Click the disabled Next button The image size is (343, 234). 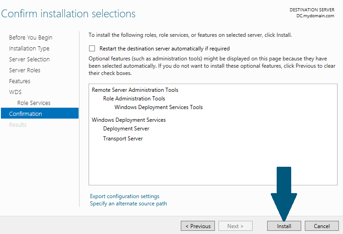pos(235,226)
